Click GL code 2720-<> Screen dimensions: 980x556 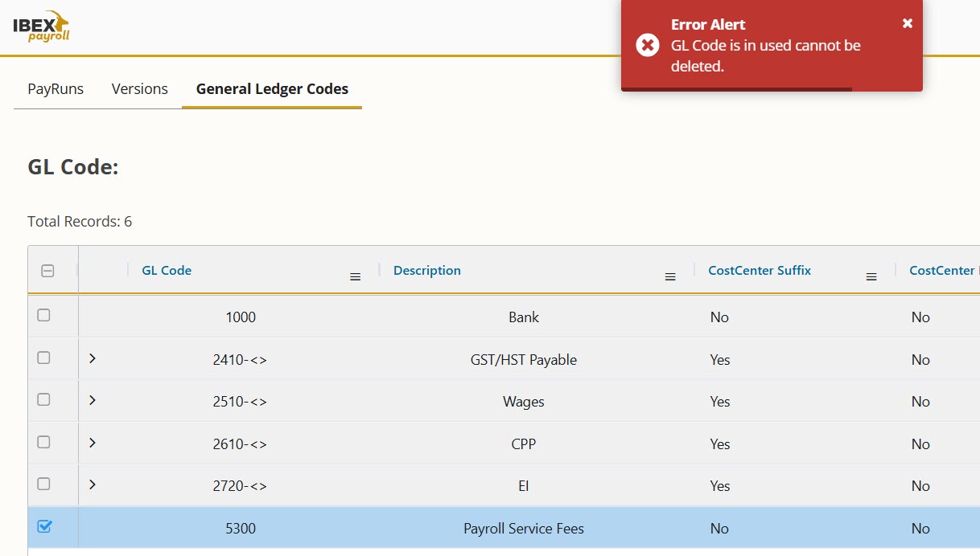click(240, 486)
